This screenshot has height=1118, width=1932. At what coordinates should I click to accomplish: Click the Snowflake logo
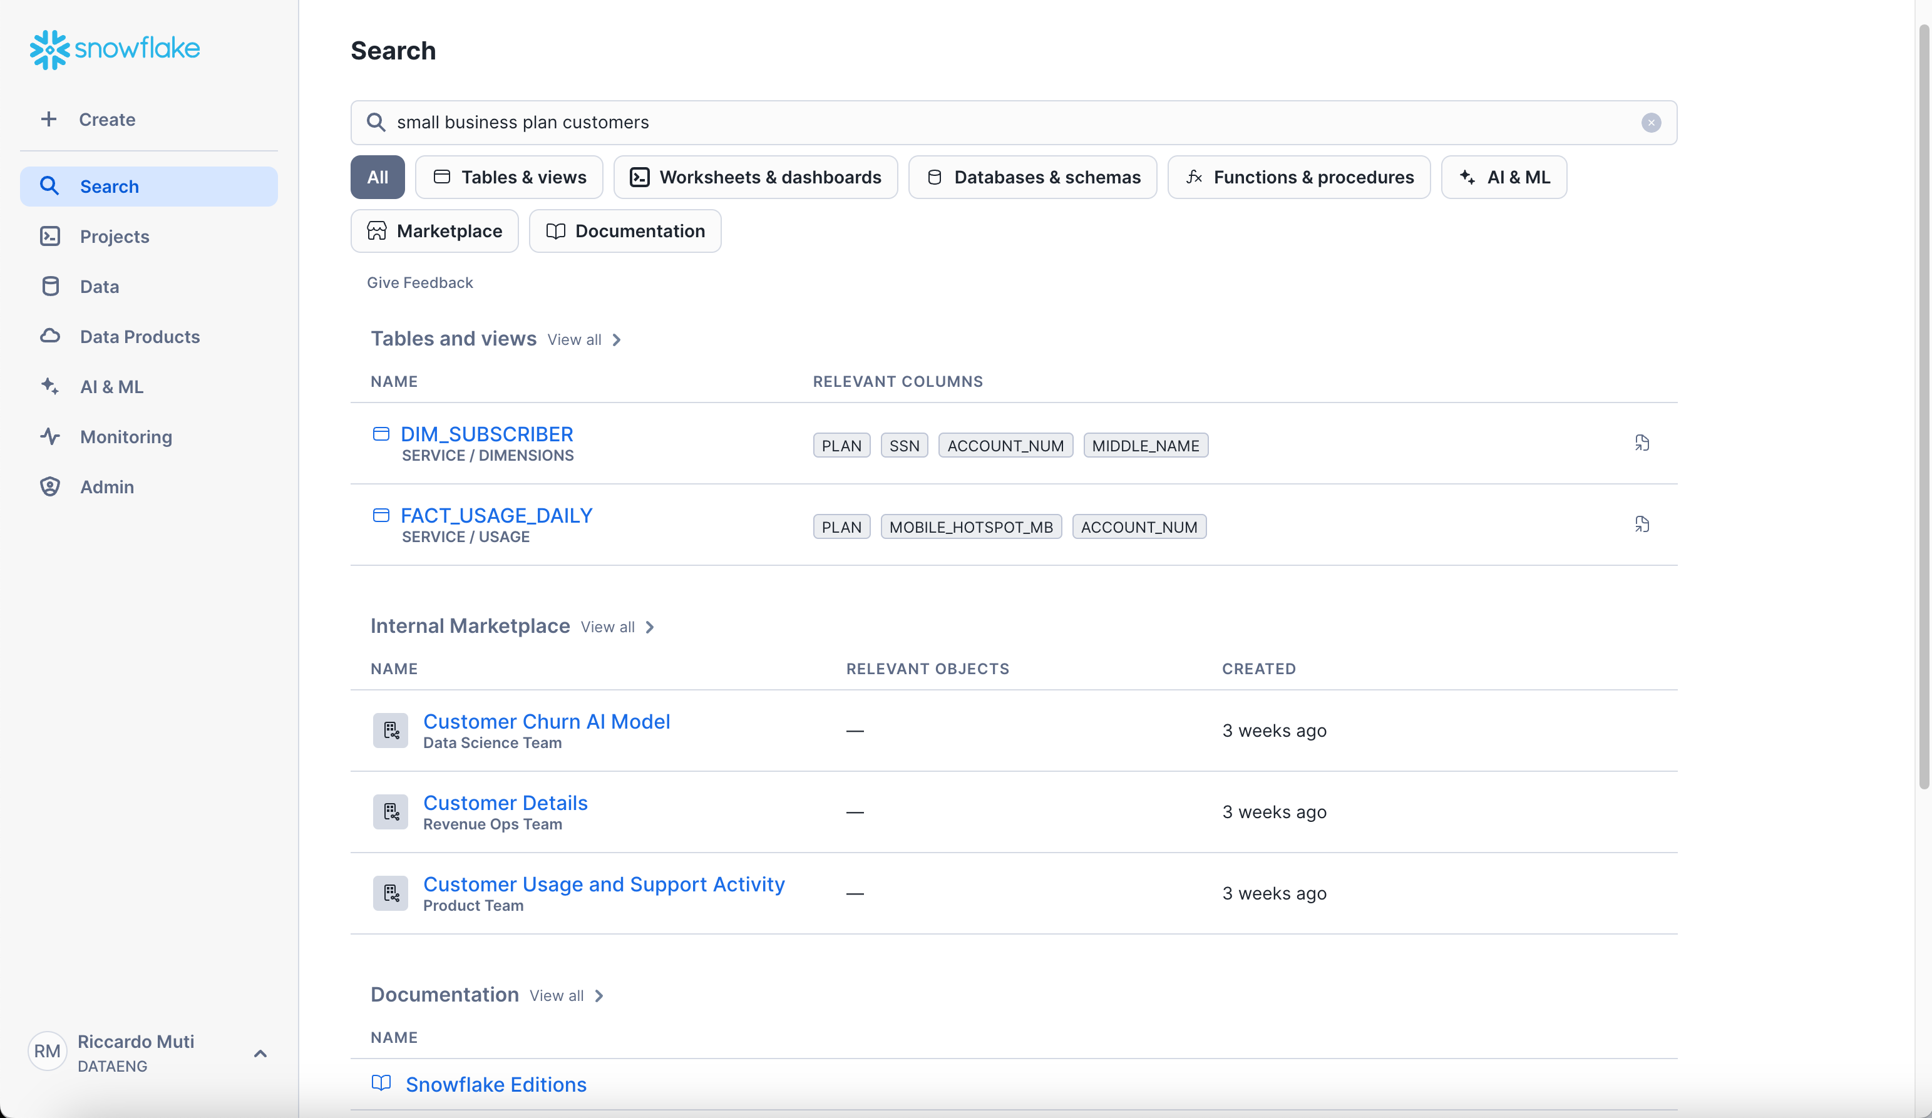115,49
